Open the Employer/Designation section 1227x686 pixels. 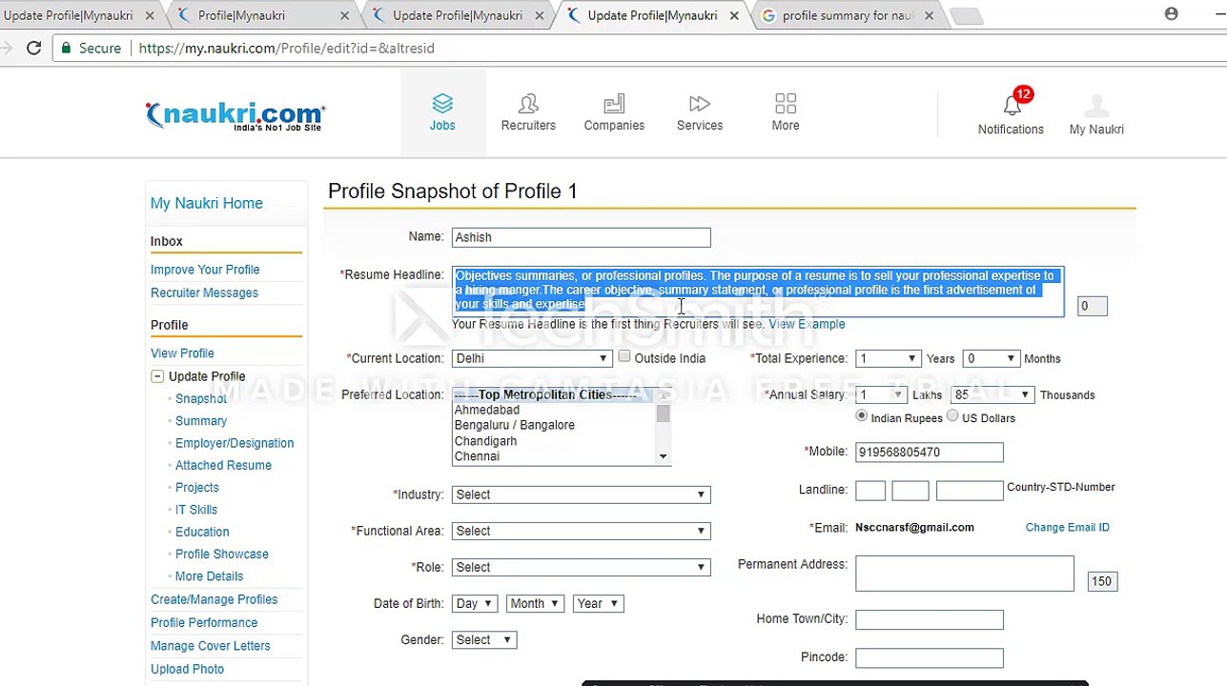pyautogui.click(x=235, y=443)
